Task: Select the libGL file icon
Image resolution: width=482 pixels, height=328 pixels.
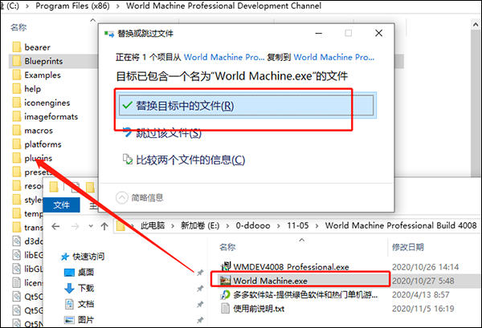Action: pos(17,269)
